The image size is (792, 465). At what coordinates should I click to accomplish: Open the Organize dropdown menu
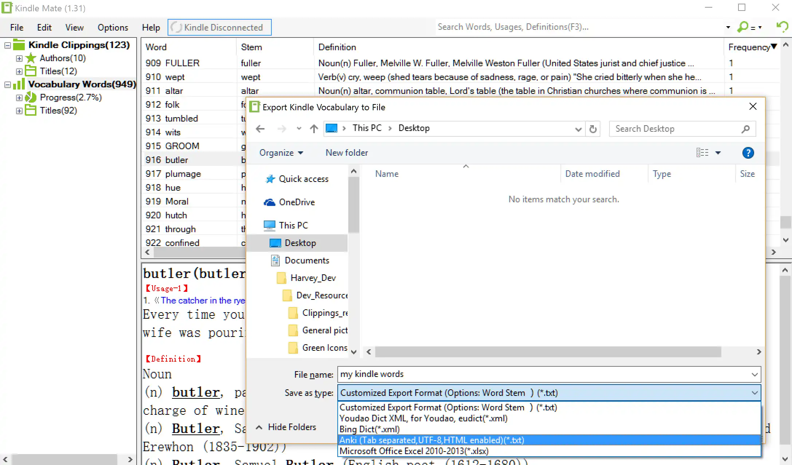pyautogui.click(x=281, y=153)
